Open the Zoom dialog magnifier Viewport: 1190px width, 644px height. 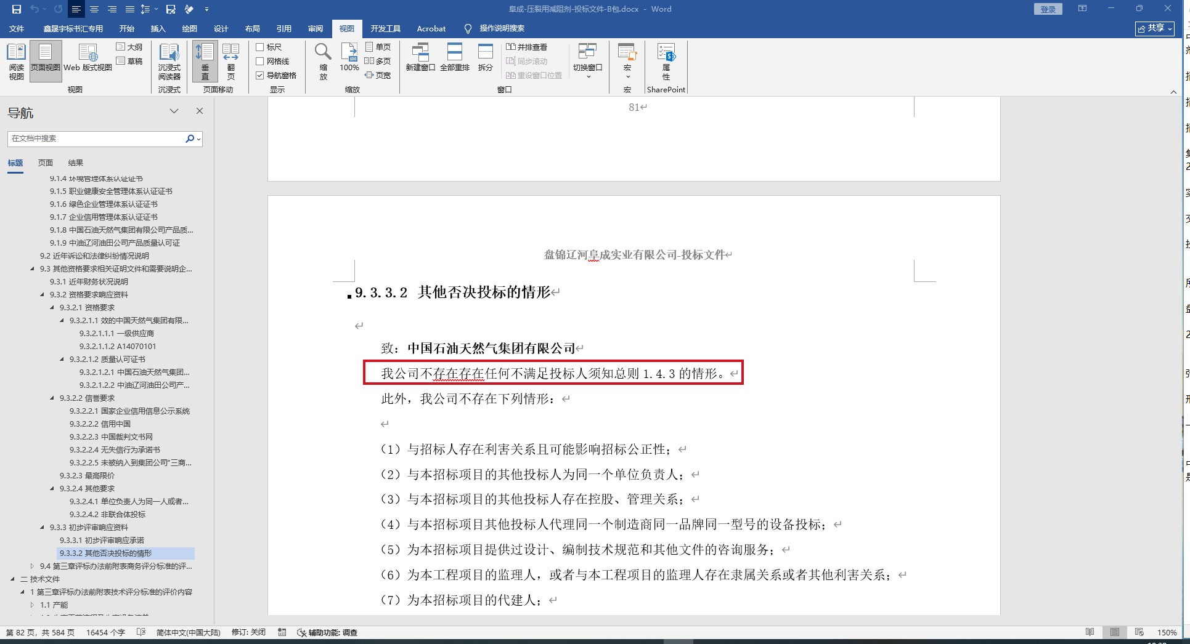click(323, 62)
